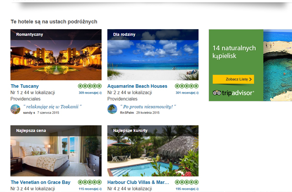The width and height of the screenshot is (292, 192).
Task: Click Romantyczny night hotel photo thumbnail
Action: point(56,55)
